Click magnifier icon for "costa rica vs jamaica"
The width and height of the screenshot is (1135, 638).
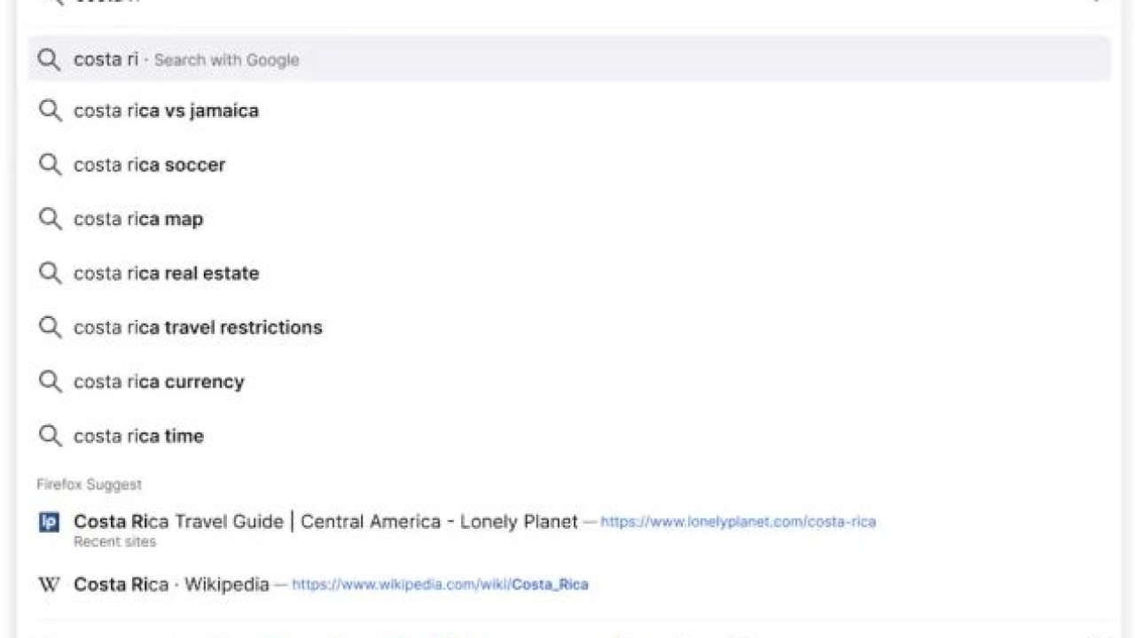tap(50, 111)
